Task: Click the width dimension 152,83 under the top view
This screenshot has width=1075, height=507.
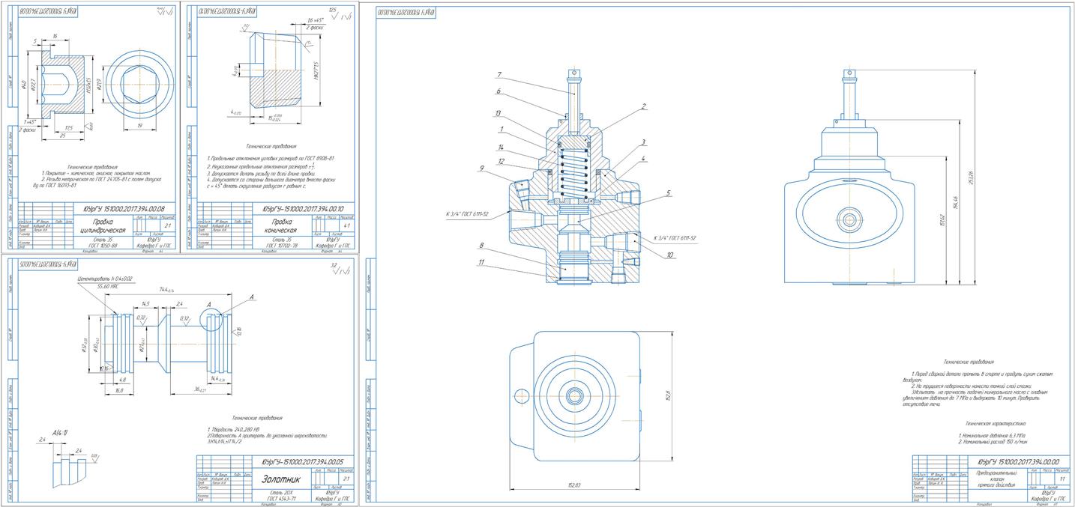Action: pyautogui.click(x=575, y=485)
